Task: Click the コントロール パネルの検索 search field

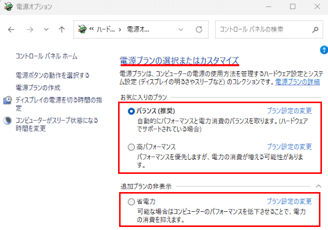Action: (x=262, y=29)
